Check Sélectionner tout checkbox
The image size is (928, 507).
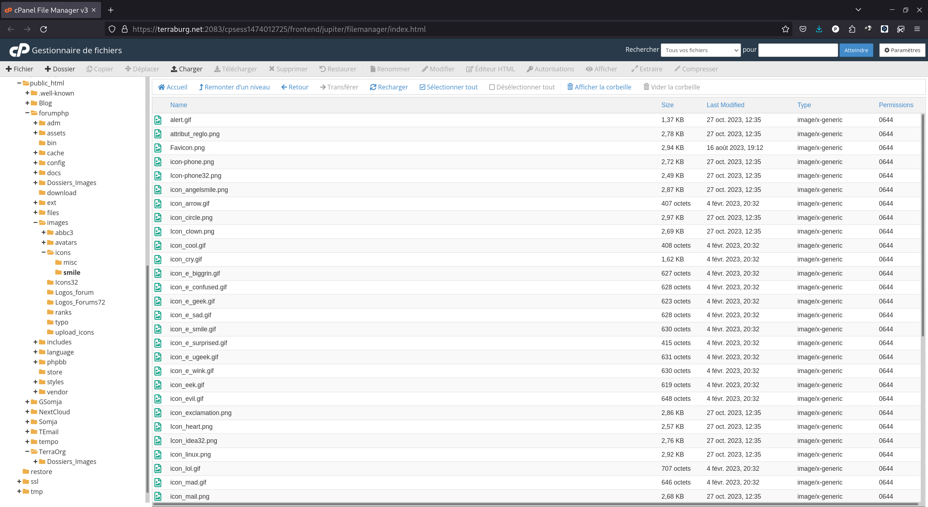[x=422, y=87]
